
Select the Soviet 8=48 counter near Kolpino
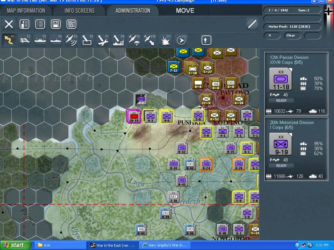pos(231,116)
